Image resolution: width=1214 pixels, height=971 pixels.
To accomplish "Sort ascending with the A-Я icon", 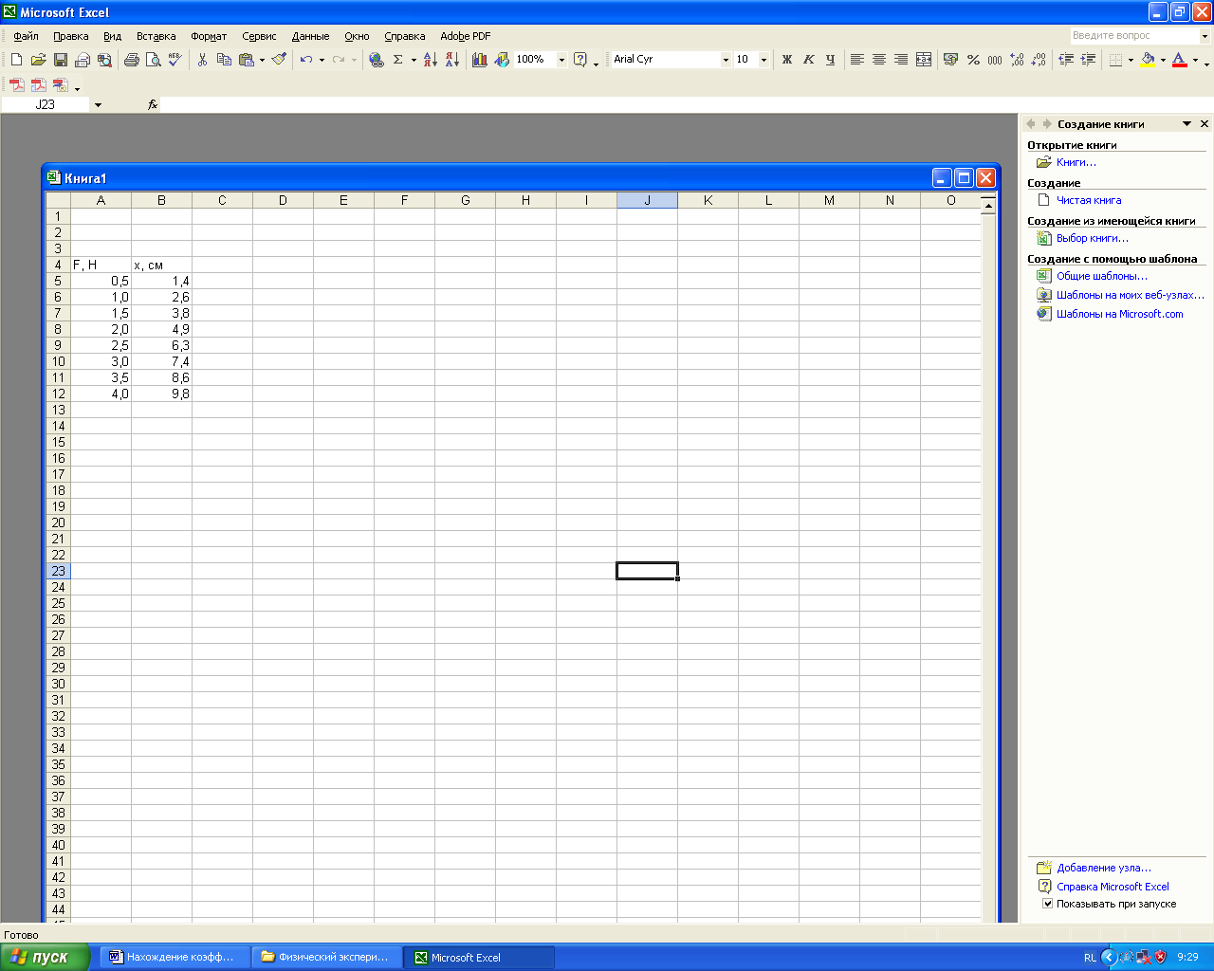I will pyautogui.click(x=430, y=60).
